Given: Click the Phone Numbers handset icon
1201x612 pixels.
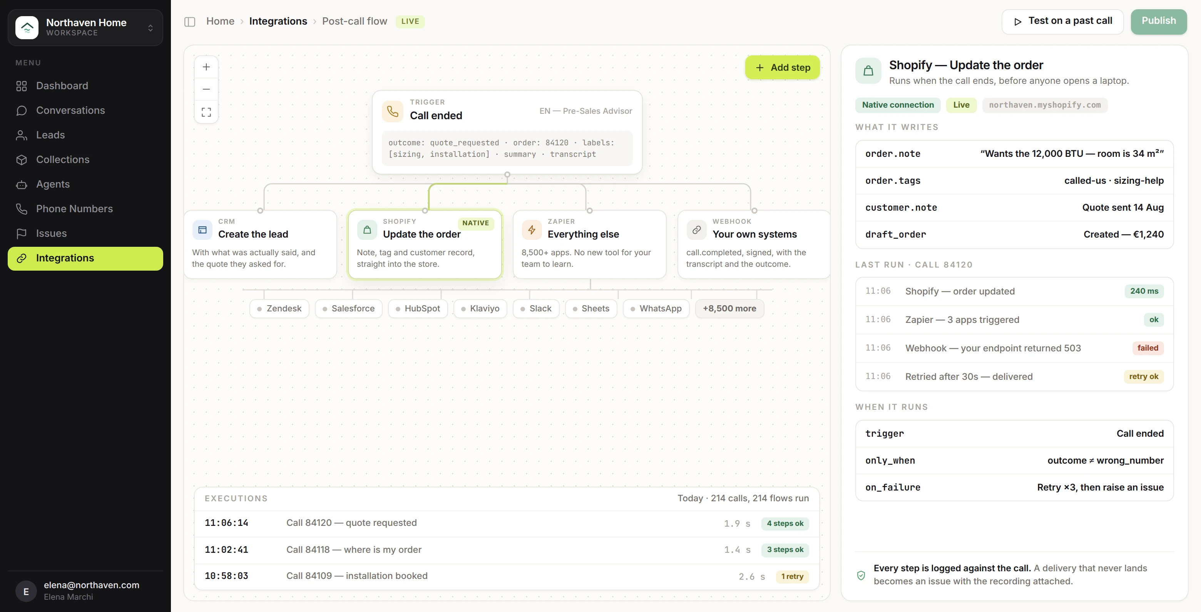Looking at the screenshot, I should [22, 209].
